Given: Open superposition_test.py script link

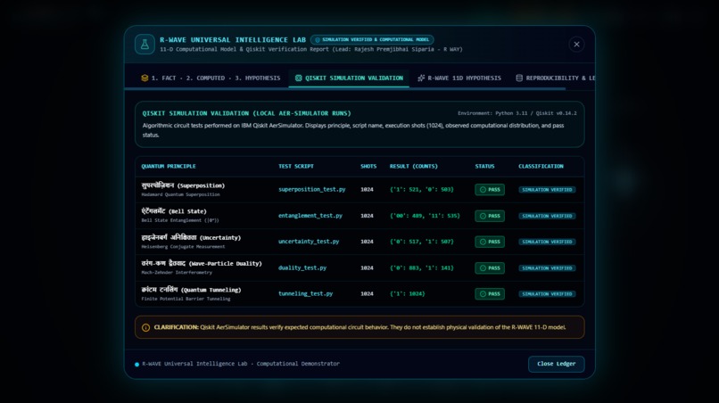Looking at the screenshot, I should tap(312, 189).
